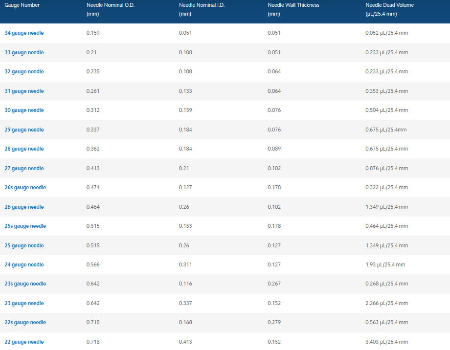Select the 0.267 wall thickness value
The height and width of the screenshot is (350, 450).
pos(274,284)
